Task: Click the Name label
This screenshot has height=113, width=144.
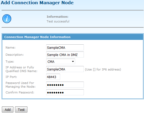Action: click(11, 48)
